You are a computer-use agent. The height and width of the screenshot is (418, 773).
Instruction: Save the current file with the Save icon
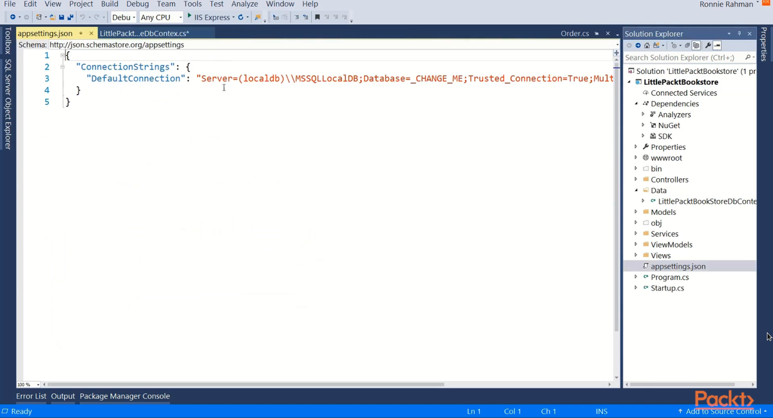62,17
